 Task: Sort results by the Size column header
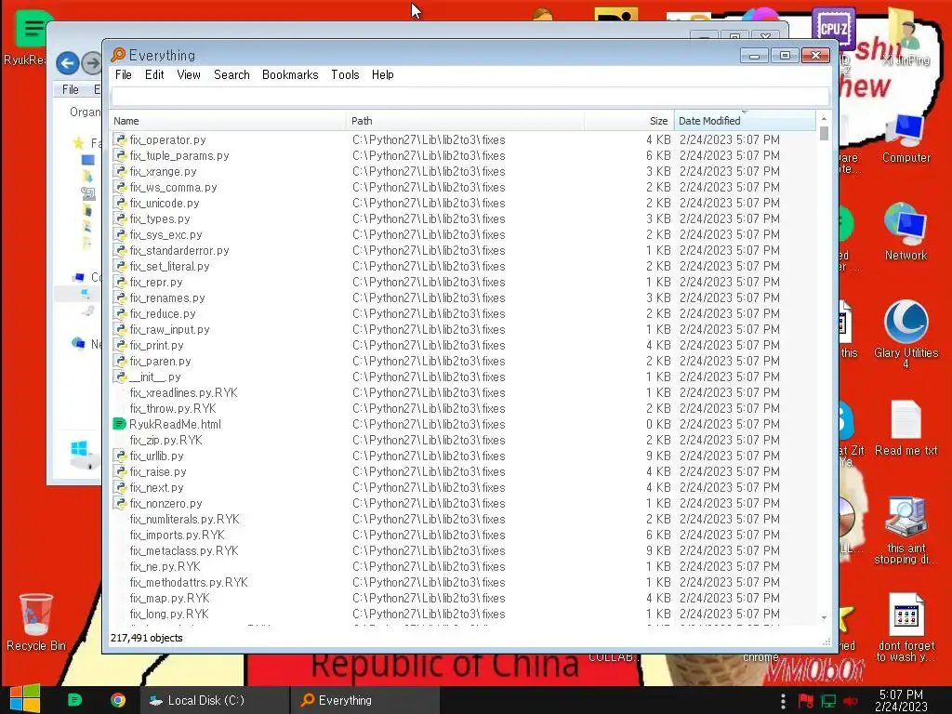point(629,121)
